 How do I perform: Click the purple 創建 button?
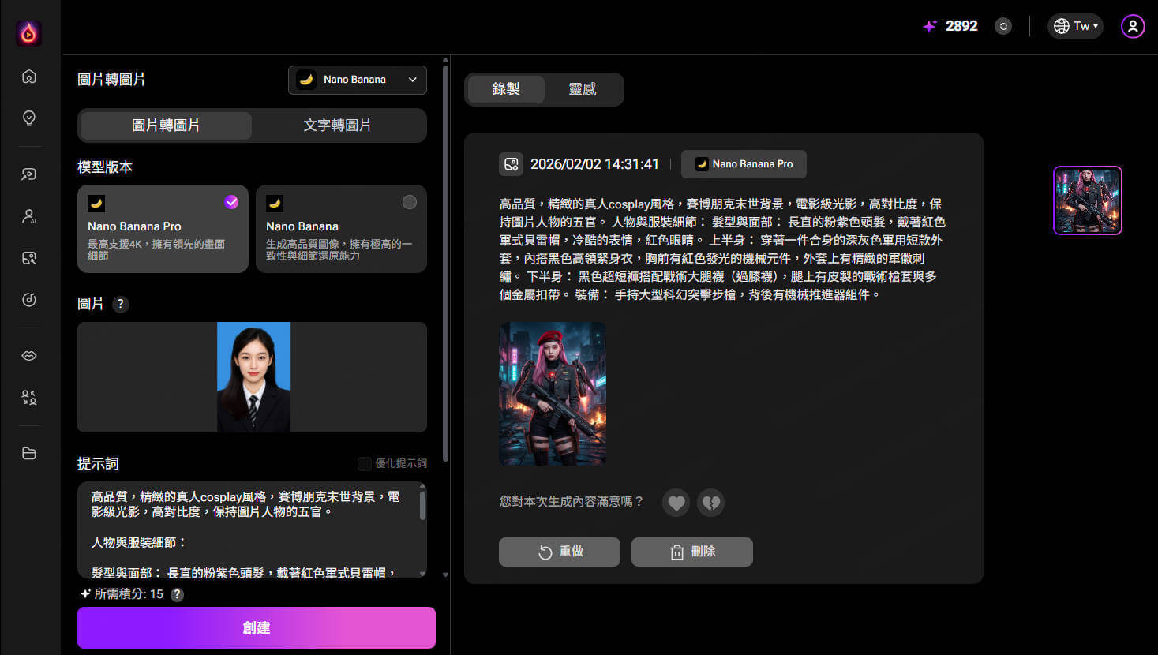257,627
